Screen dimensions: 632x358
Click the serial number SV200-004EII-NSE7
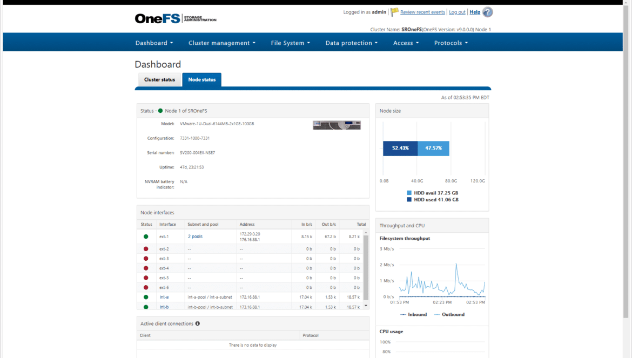198,153
